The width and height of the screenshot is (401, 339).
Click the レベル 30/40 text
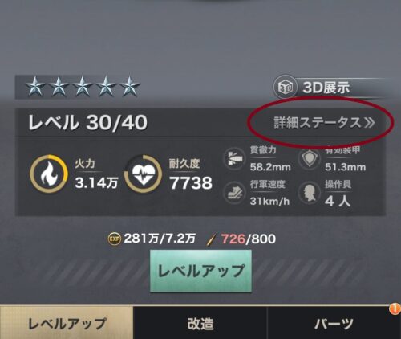pos(87,123)
